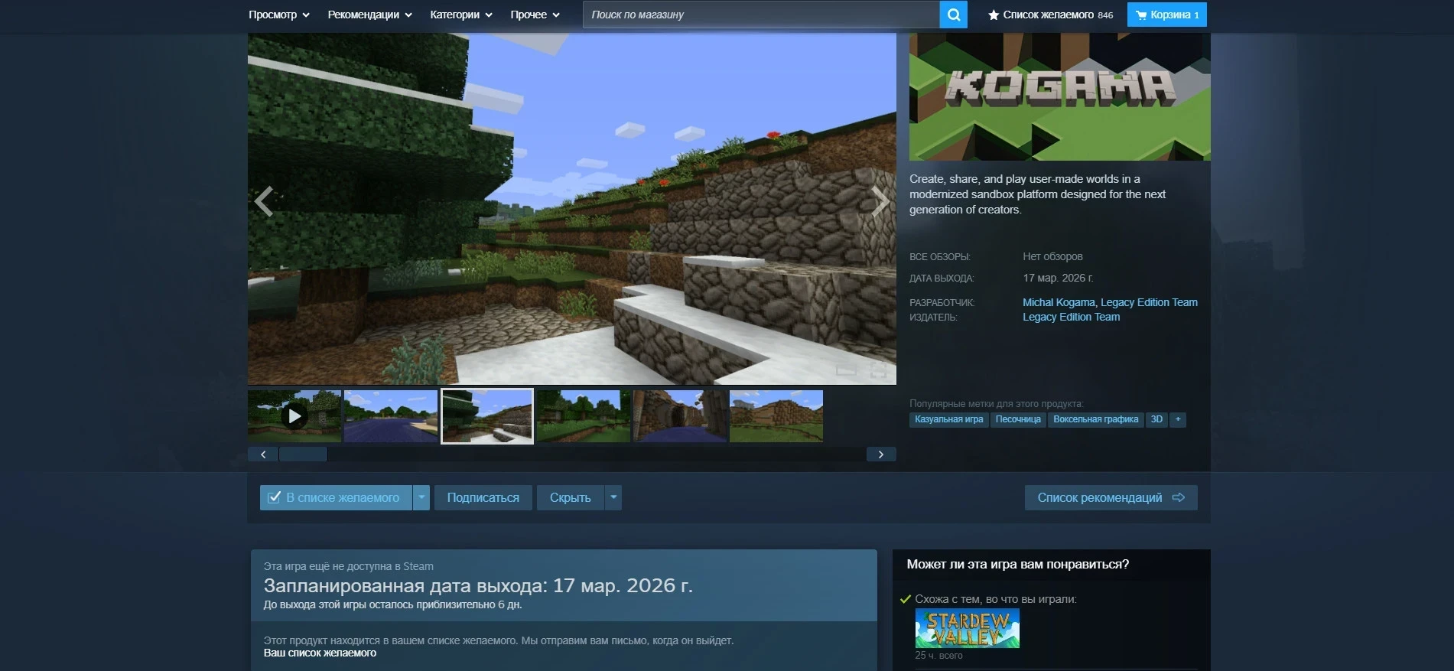This screenshot has width=1454, height=671.
Task: Show previous screenshot with left arrow
Action: [264, 201]
